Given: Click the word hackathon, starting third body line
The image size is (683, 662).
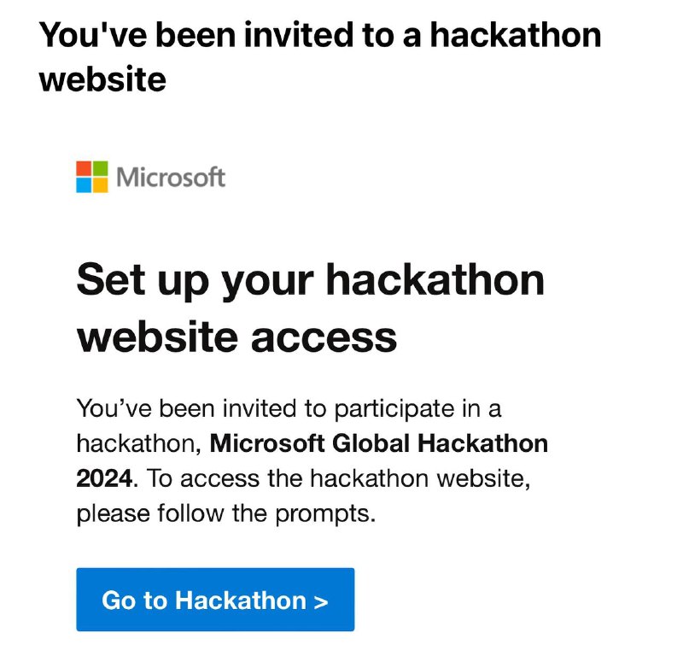Looking at the screenshot, I should click(138, 443).
